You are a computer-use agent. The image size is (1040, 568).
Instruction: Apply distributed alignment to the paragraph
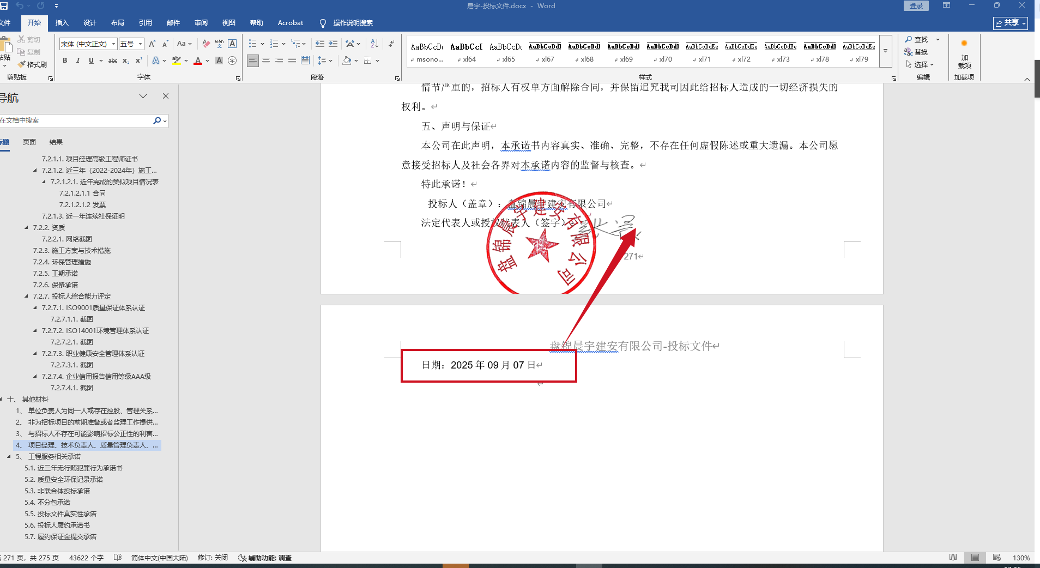click(305, 61)
